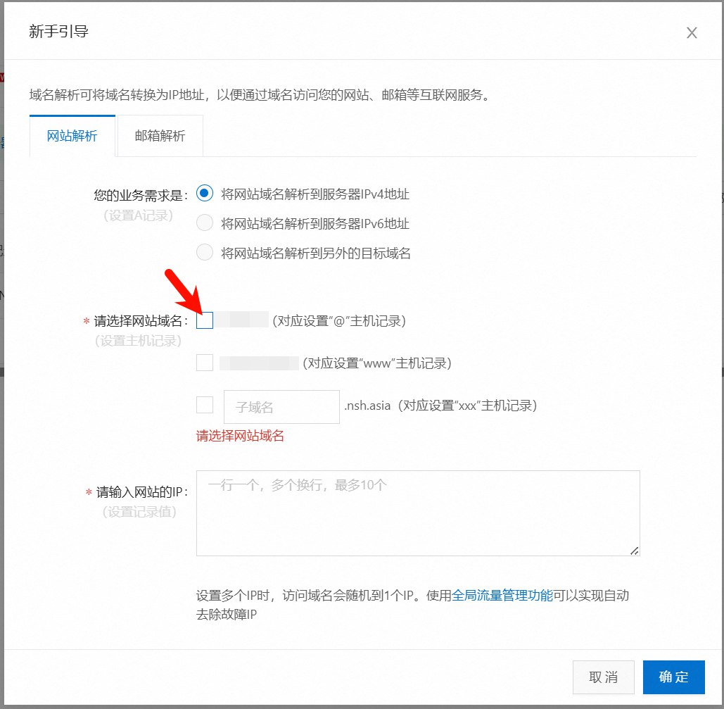Select the IPv4 server address radio button

coord(205,194)
